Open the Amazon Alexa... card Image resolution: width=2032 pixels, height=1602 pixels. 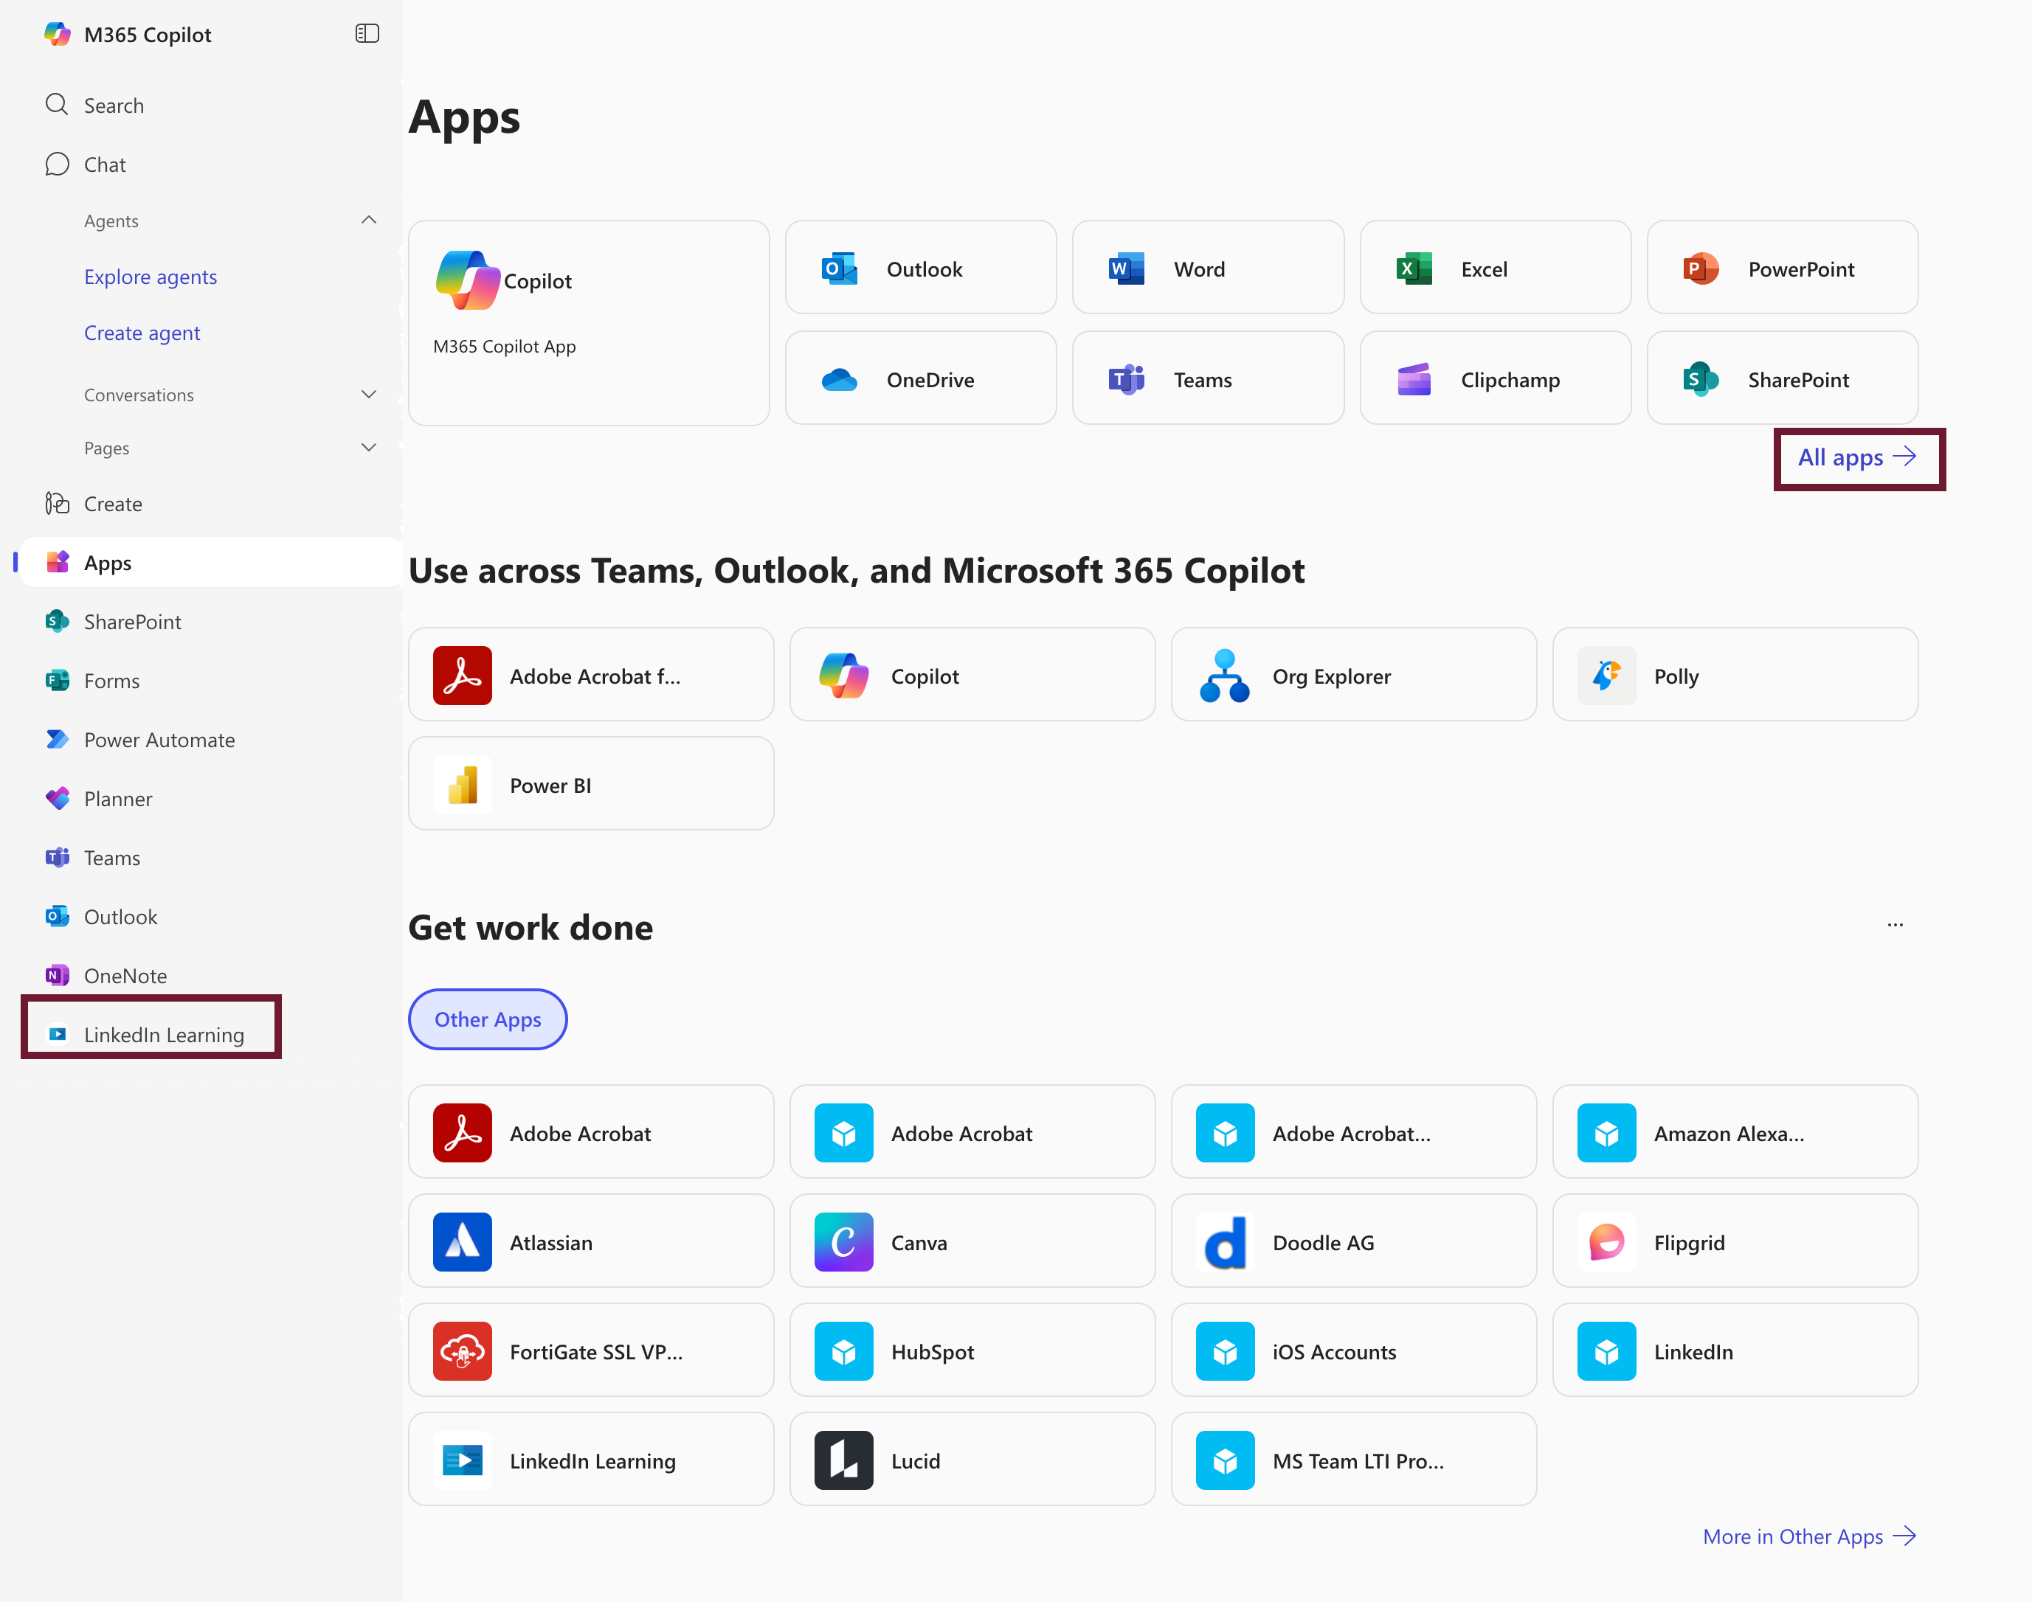click(1735, 1132)
